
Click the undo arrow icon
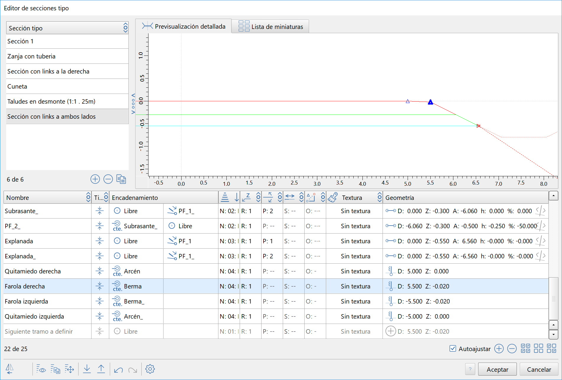point(118,369)
